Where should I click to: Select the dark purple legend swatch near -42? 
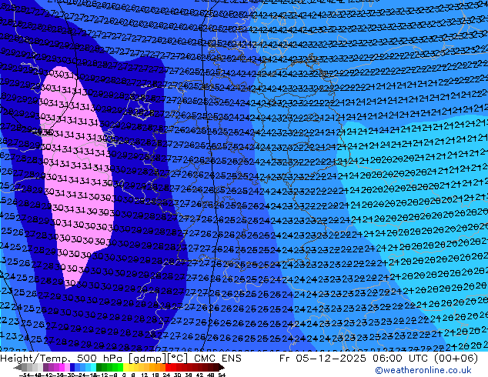point(45,368)
